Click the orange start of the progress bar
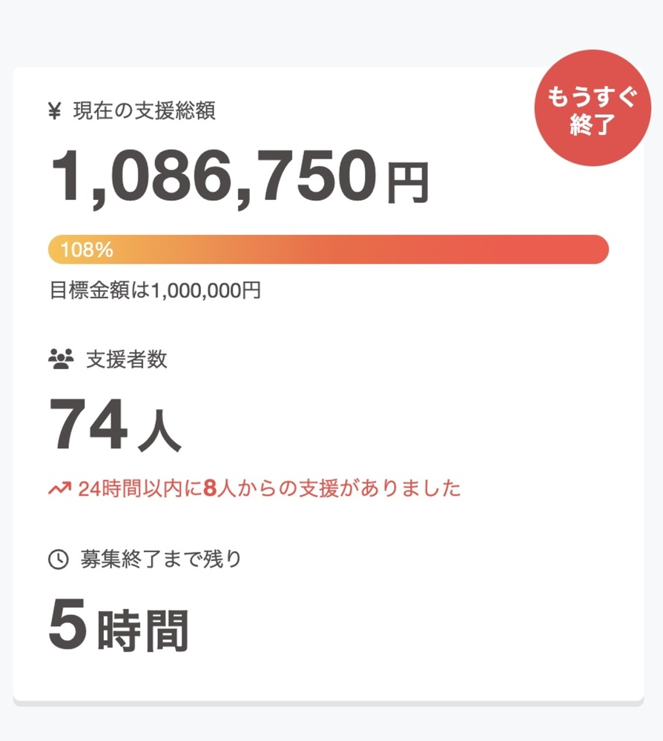 point(67,250)
